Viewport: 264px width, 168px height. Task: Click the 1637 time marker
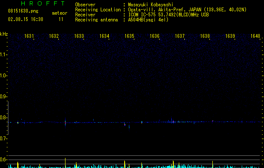tap(180, 36)
